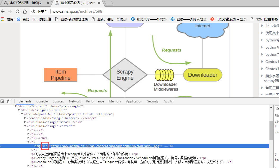The image size is (279, 168).
Task: Expand the linux常用 sidebar item arrow
Action: pyautogui.click(x=262, y=26)
